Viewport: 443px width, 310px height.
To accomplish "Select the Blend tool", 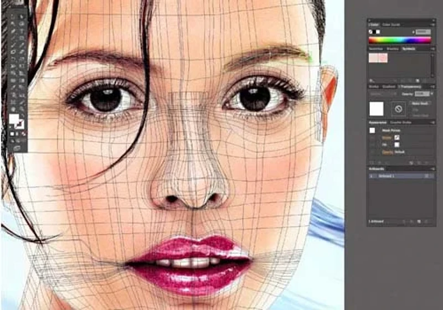I will click(x=22, y=87).
